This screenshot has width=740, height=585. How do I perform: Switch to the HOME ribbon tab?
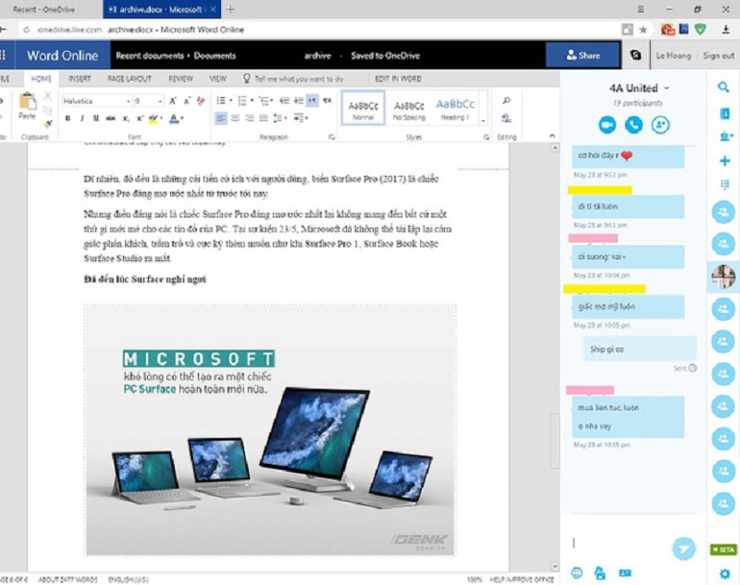click(41, 79)
